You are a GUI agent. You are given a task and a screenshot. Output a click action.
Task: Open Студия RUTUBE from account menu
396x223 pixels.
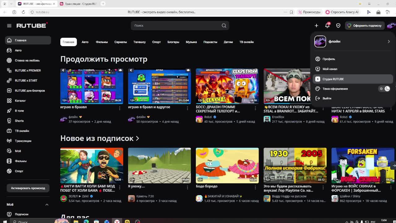[353, 79]
